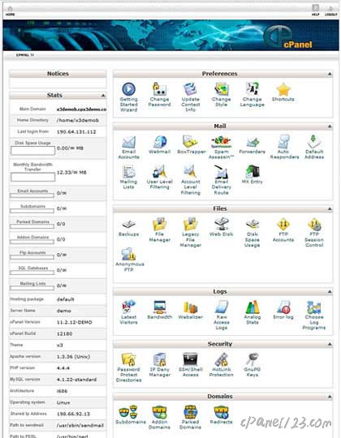Collapse the Logs section

(x=330, y=292)
